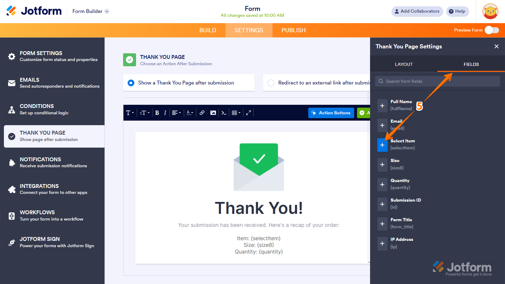Open the code editor with the terminal icon
The width and height of the screenshot is (505, 284).
224,113
